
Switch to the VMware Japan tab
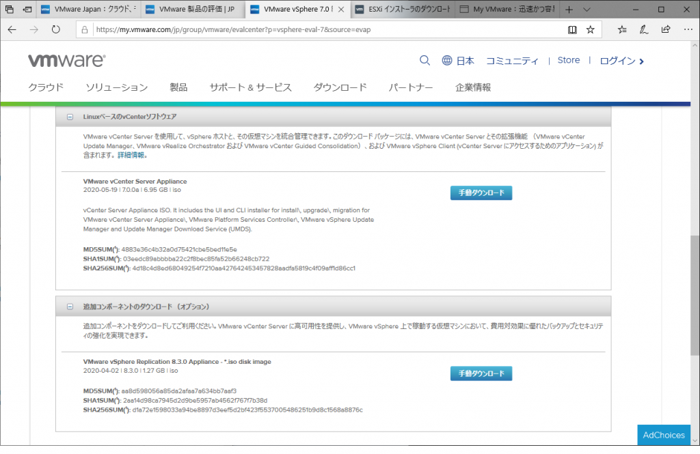pos(87,10)
